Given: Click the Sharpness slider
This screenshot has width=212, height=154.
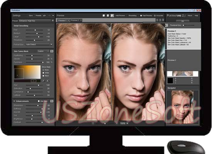Looking at the screenshot, I should pos(34,105).
